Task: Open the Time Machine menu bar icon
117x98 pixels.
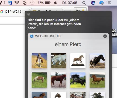Action: (32, 3)
